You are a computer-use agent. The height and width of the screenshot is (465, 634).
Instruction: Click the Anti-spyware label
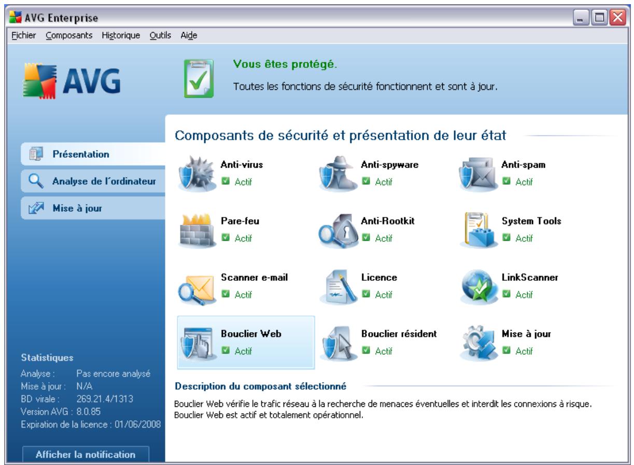point(389,165)
